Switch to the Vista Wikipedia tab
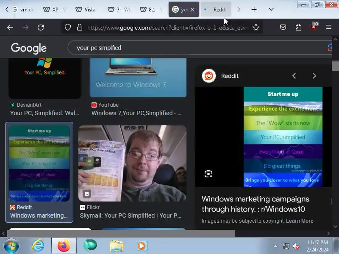The image size is (339, 254). [87, 9]
